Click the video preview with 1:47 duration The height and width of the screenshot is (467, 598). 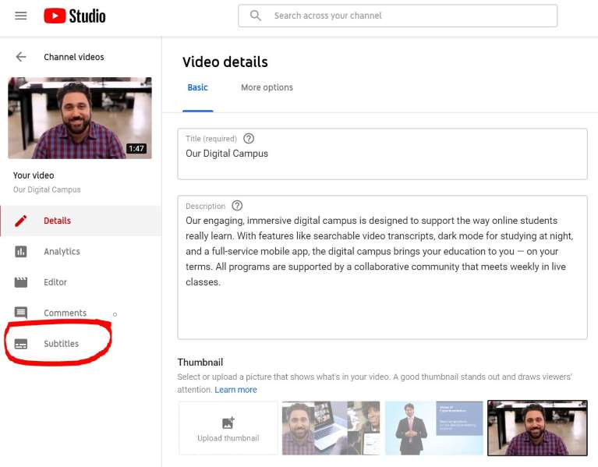pyautogui.click(x=80, y=118)
